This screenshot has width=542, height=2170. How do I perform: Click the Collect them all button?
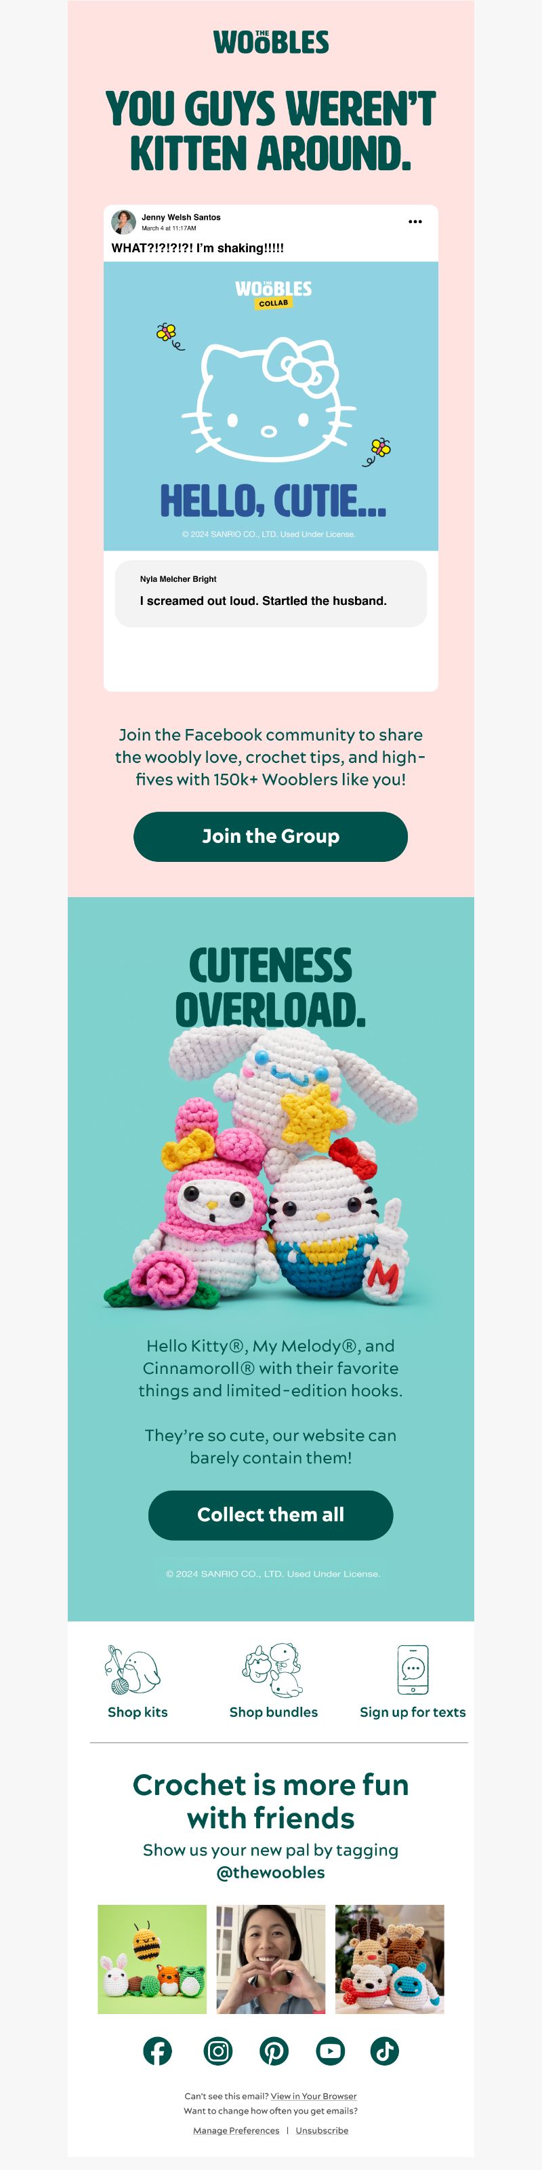(271, 1515)
